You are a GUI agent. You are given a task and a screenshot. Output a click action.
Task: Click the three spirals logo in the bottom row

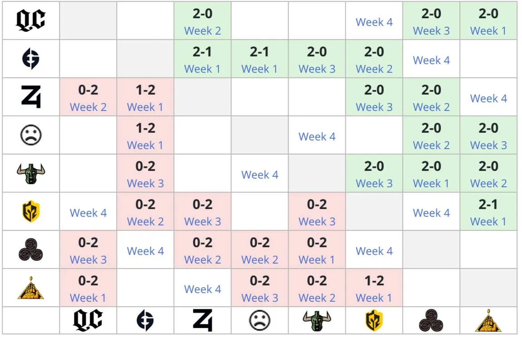[431, 320]
